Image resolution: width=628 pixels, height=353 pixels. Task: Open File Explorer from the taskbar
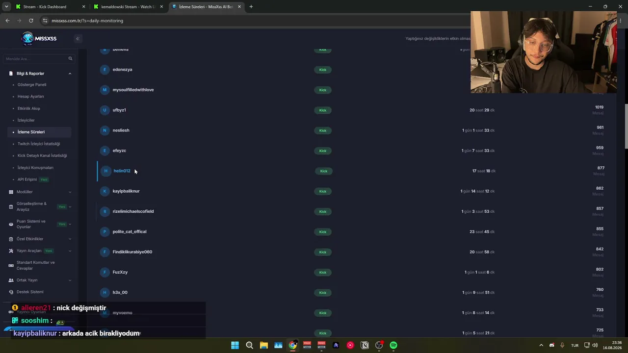264,345
